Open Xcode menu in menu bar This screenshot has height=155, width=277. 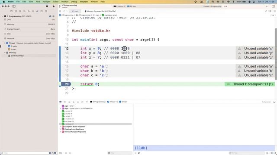click(10, 2)
